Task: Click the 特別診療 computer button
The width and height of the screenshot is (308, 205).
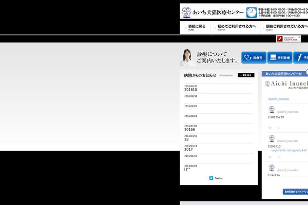Action: pyautogui.click(x=280, y=58)
